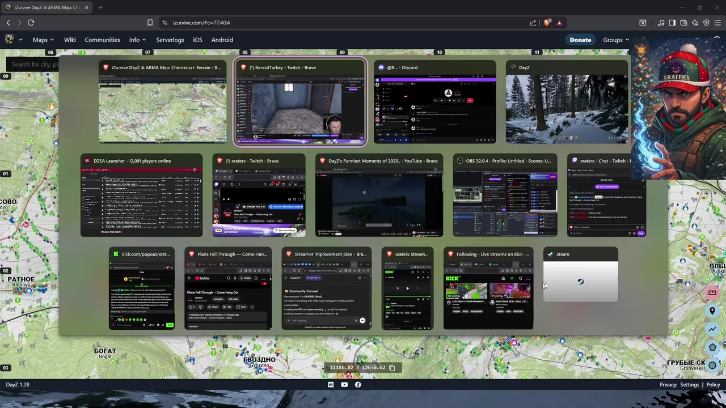Open the Brave hamburger main menu
This screenshot has width=726, height=408.
(717, 23)
